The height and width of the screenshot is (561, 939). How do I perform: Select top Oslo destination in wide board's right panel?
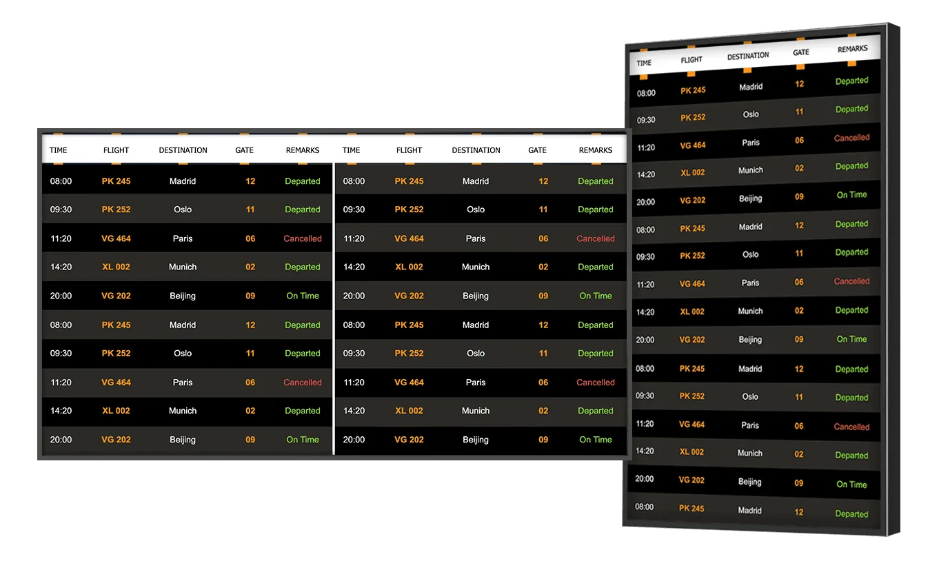pos(476,210)
